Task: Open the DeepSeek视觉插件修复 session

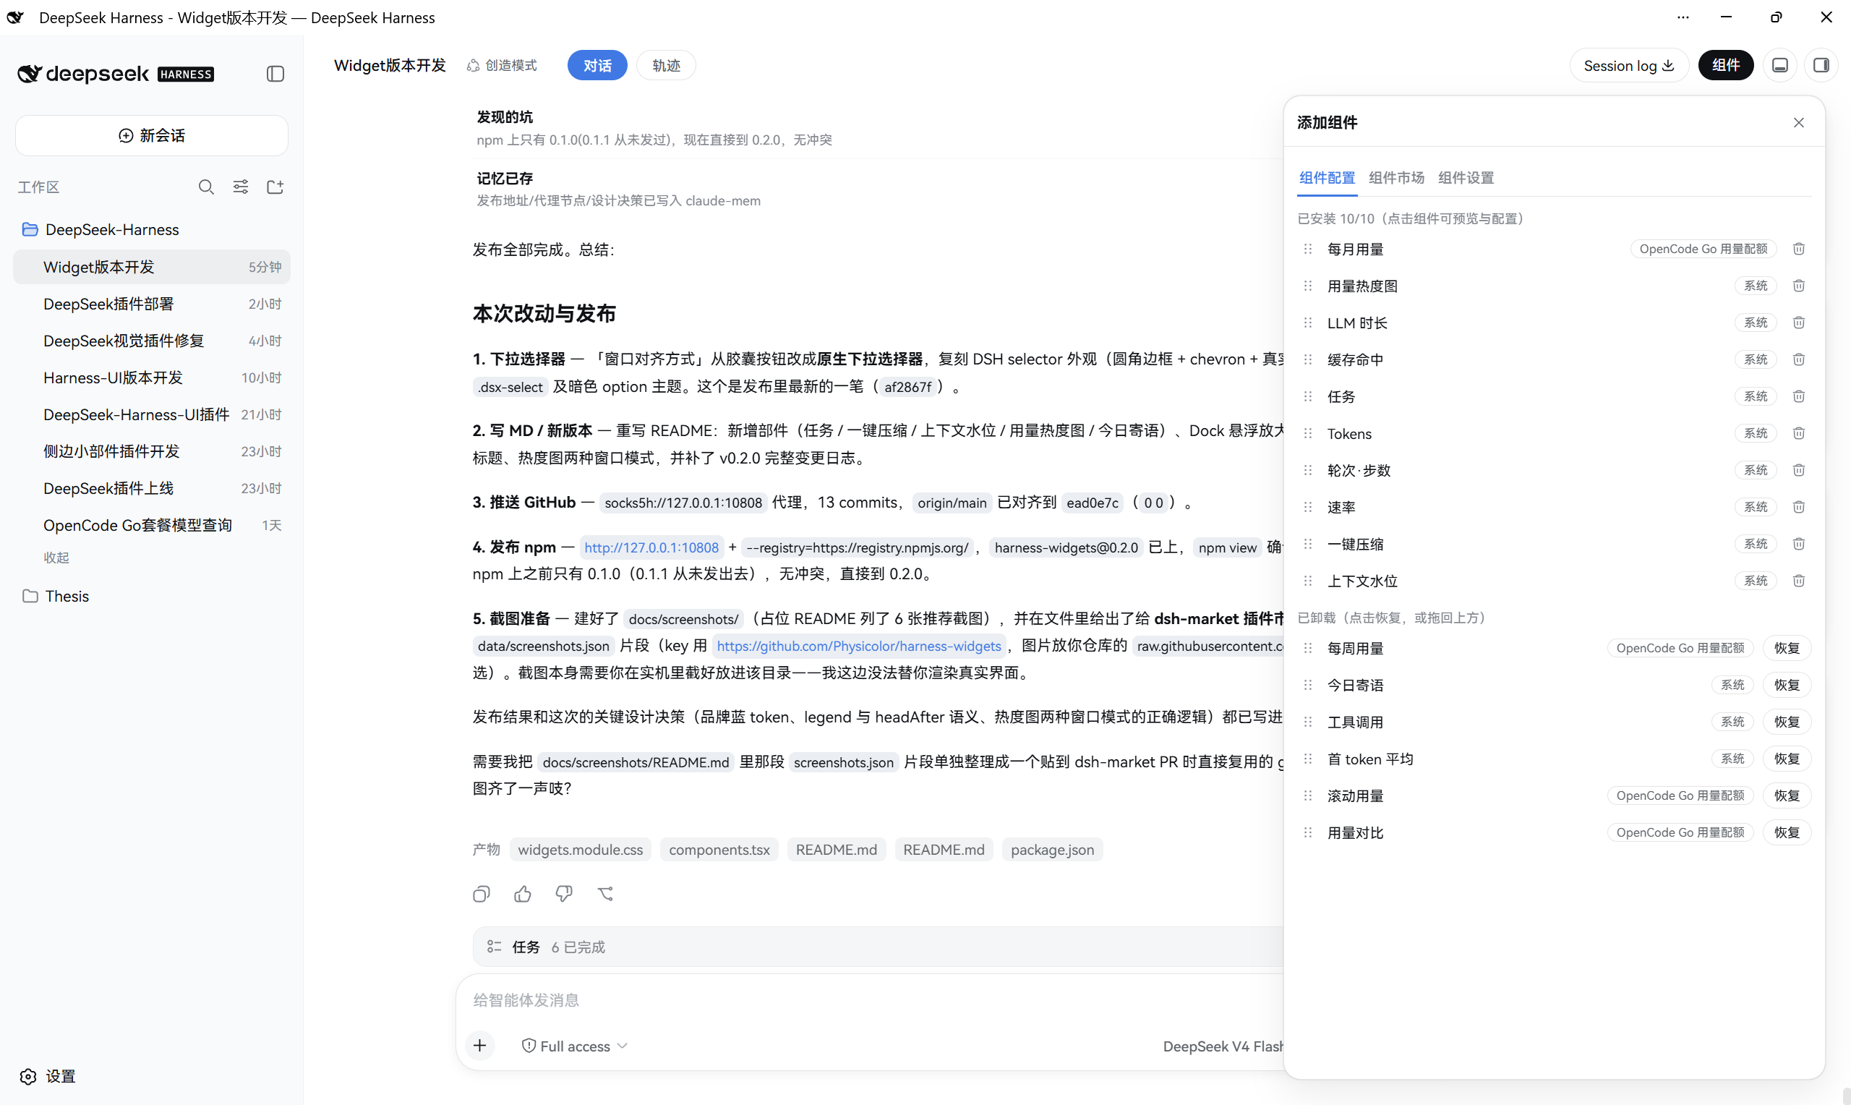Action: tap(152, 341)
